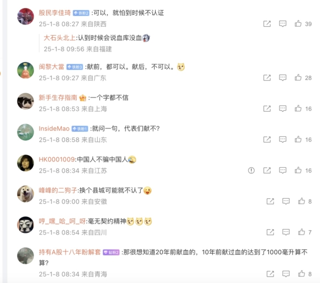Open 持有A股十八年盼解套 username link
The width and height of the screenshot is (320, 283).
click(x=69, y=252)
